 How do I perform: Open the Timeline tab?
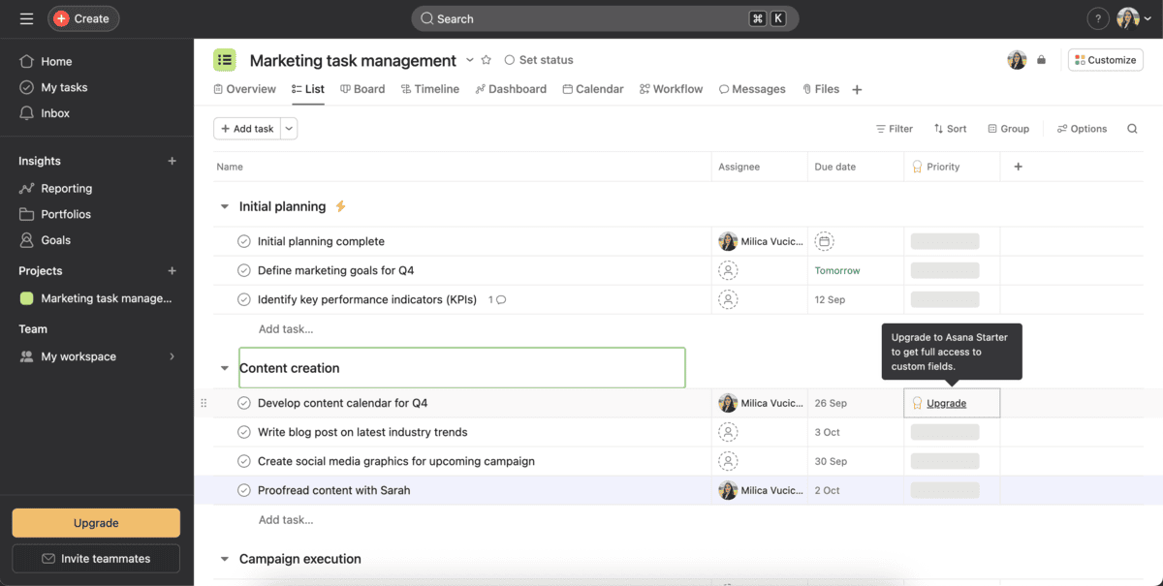[x=429, y=89]
